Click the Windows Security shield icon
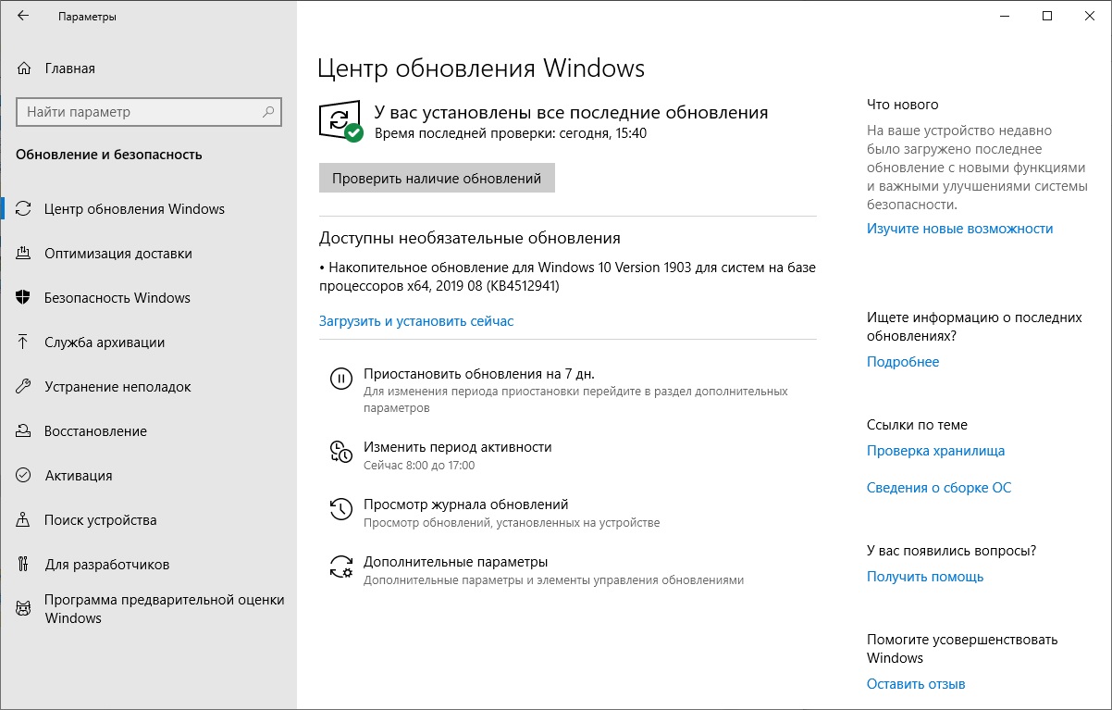Screen dimensions: 1112x710 (x=24, y=298)
